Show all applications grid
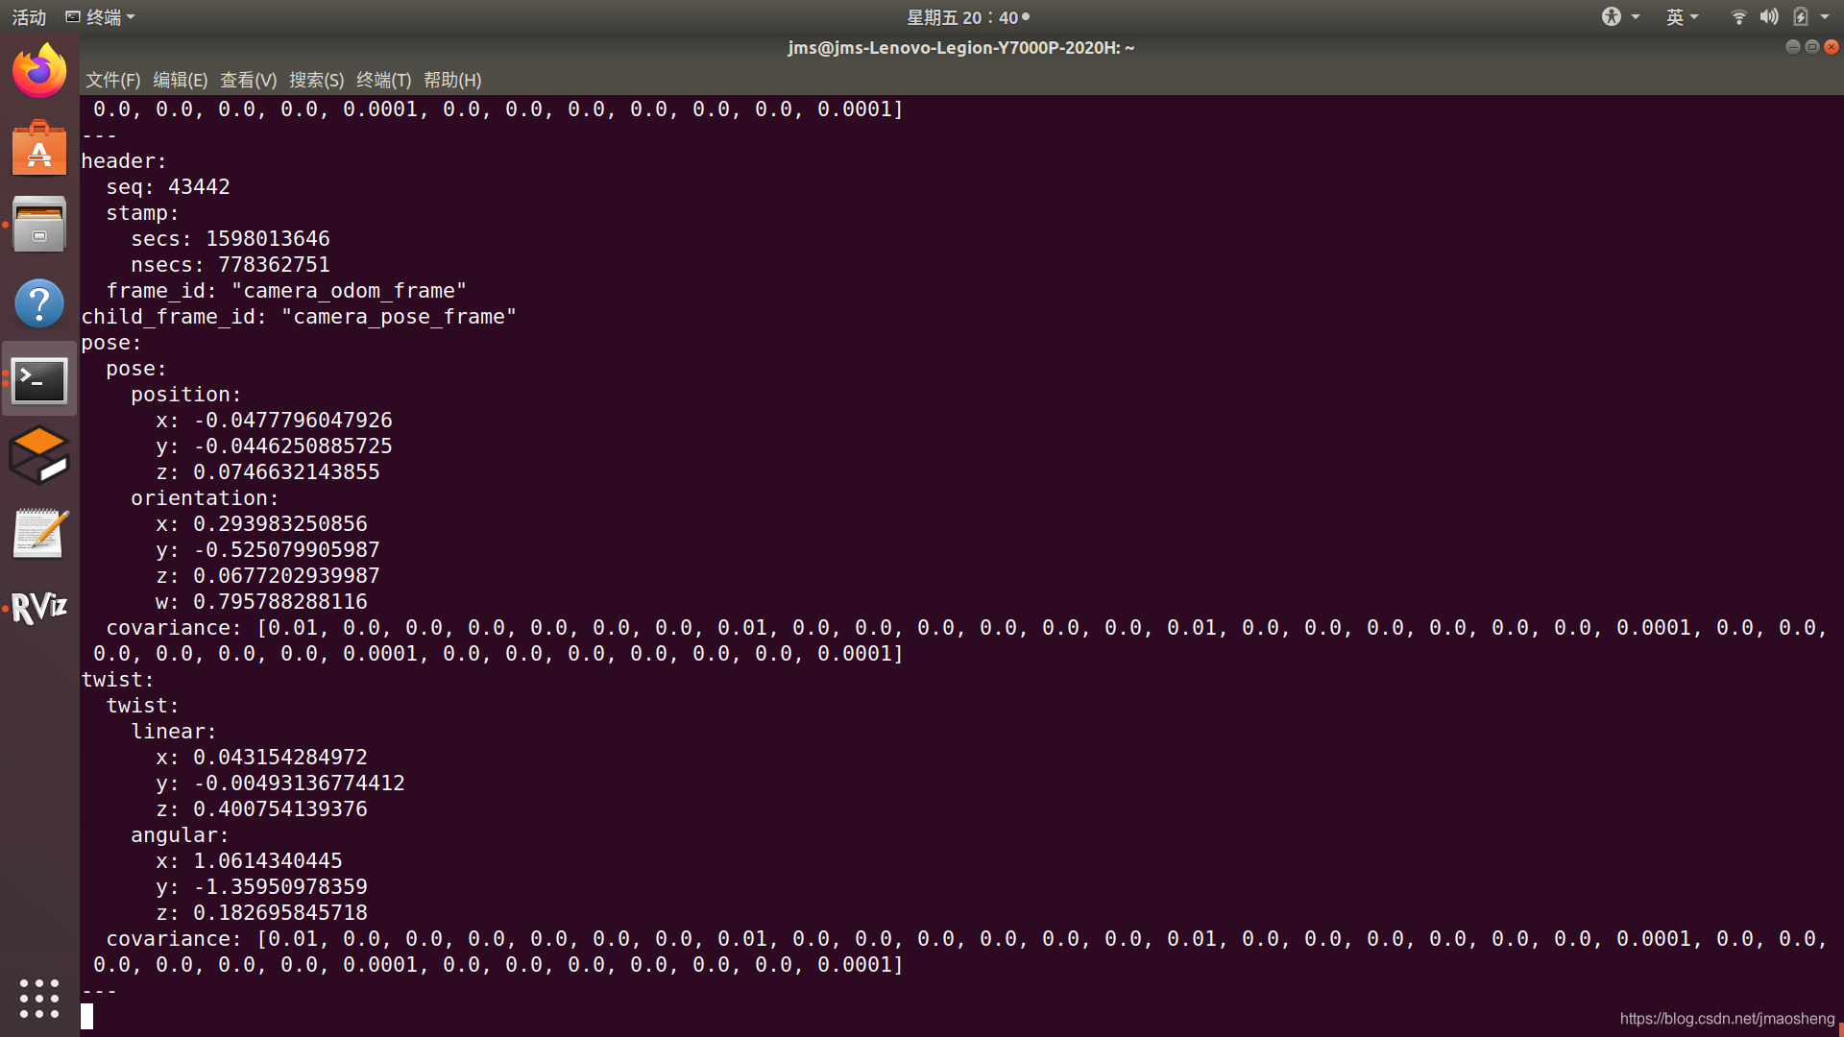The image size is (1844, 1037). point(39,999)
